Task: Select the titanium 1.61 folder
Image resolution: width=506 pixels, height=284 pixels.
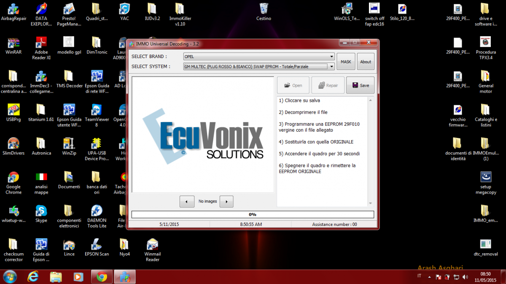Action: pos(41,113)
